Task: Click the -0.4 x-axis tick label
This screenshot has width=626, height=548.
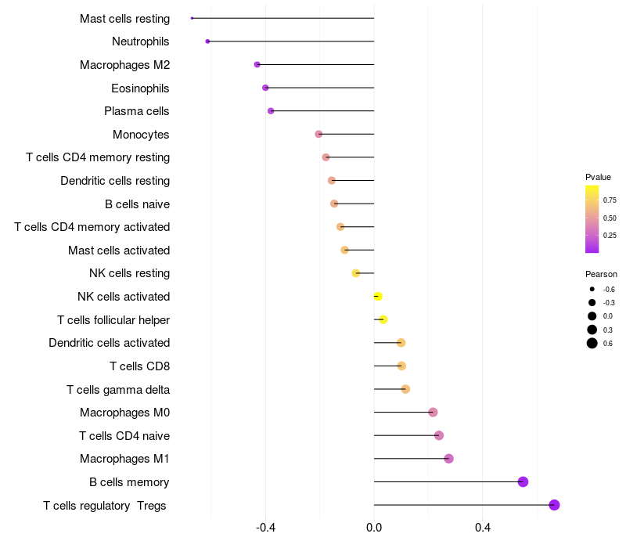Action: pos(265,528)
